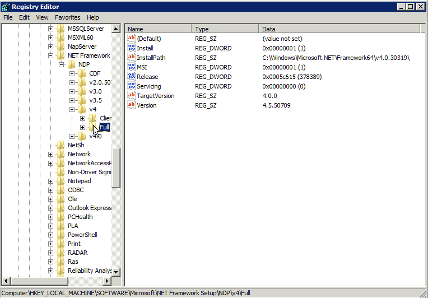This screenshot has width=428, height=298.
Task: Collapse the NET Framework key
Action: tap(50, 55)
